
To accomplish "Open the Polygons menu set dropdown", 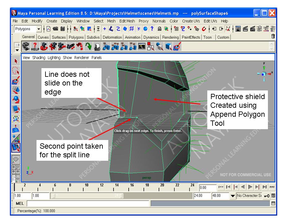I will point(39,29).
